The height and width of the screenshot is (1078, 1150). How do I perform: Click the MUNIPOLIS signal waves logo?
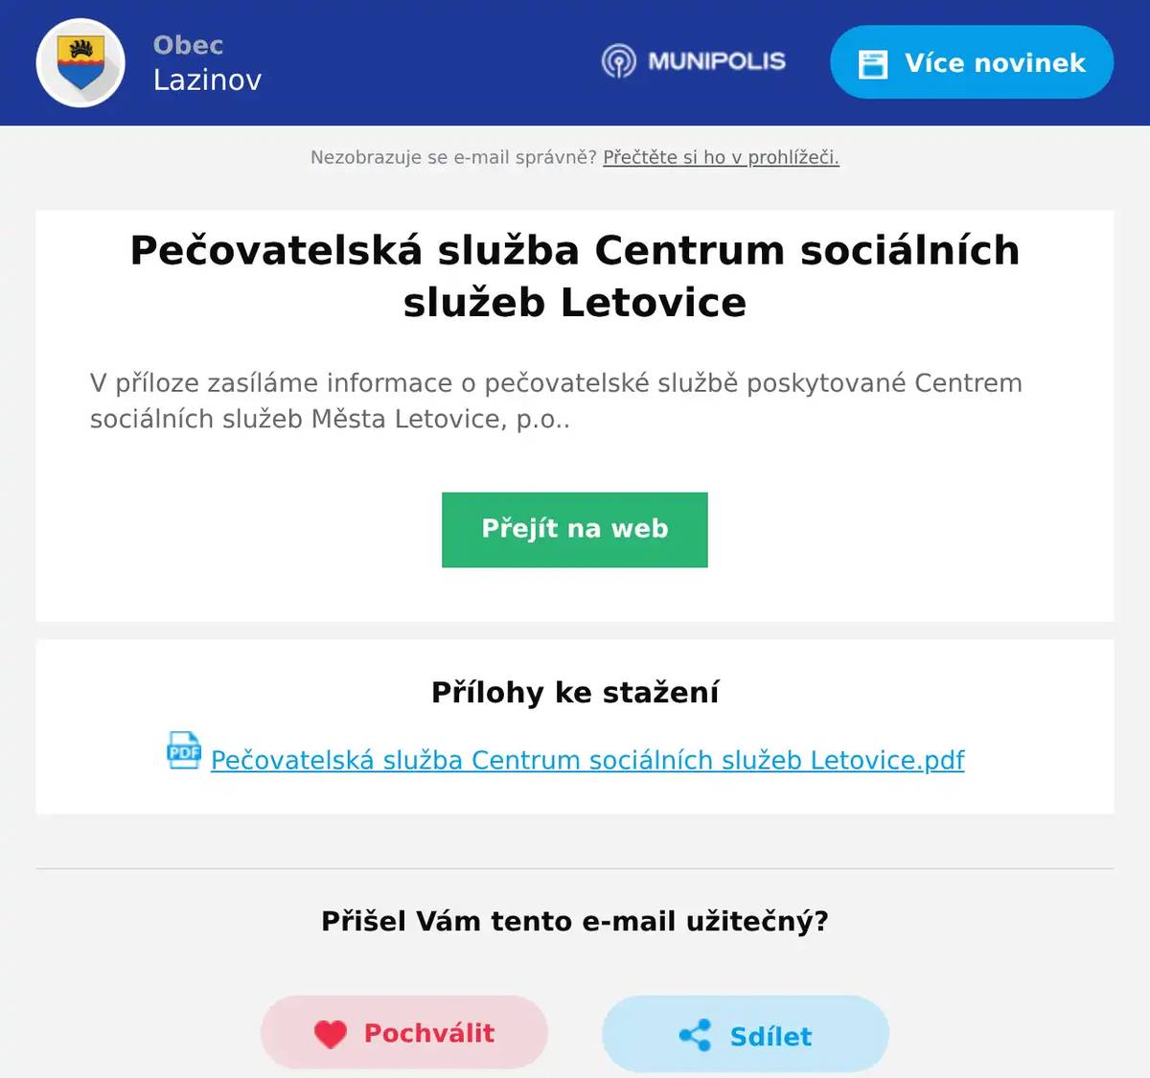point(619,61)
